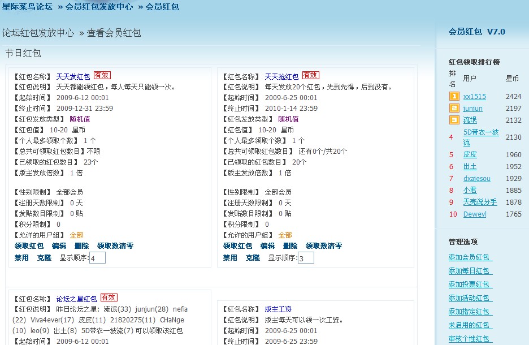Open user dxajesou in ranking
Screen dimensions: 529x345
[x=476, y=179]
